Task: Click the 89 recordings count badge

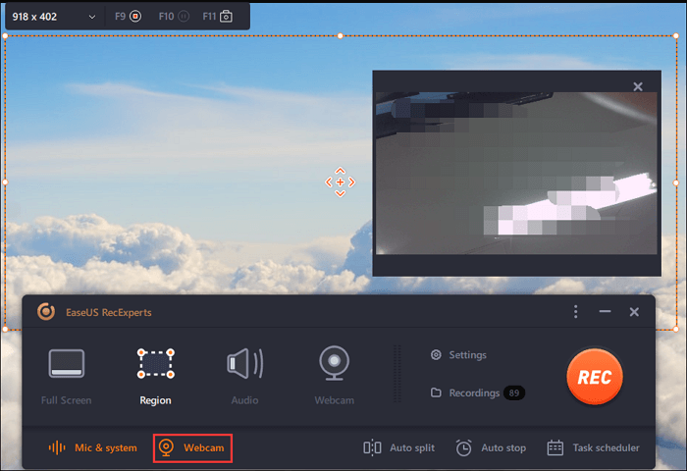Action: tap(514, 392)
